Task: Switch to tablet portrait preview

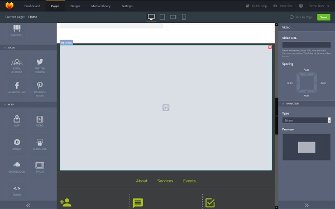Action: coord(162,17)
